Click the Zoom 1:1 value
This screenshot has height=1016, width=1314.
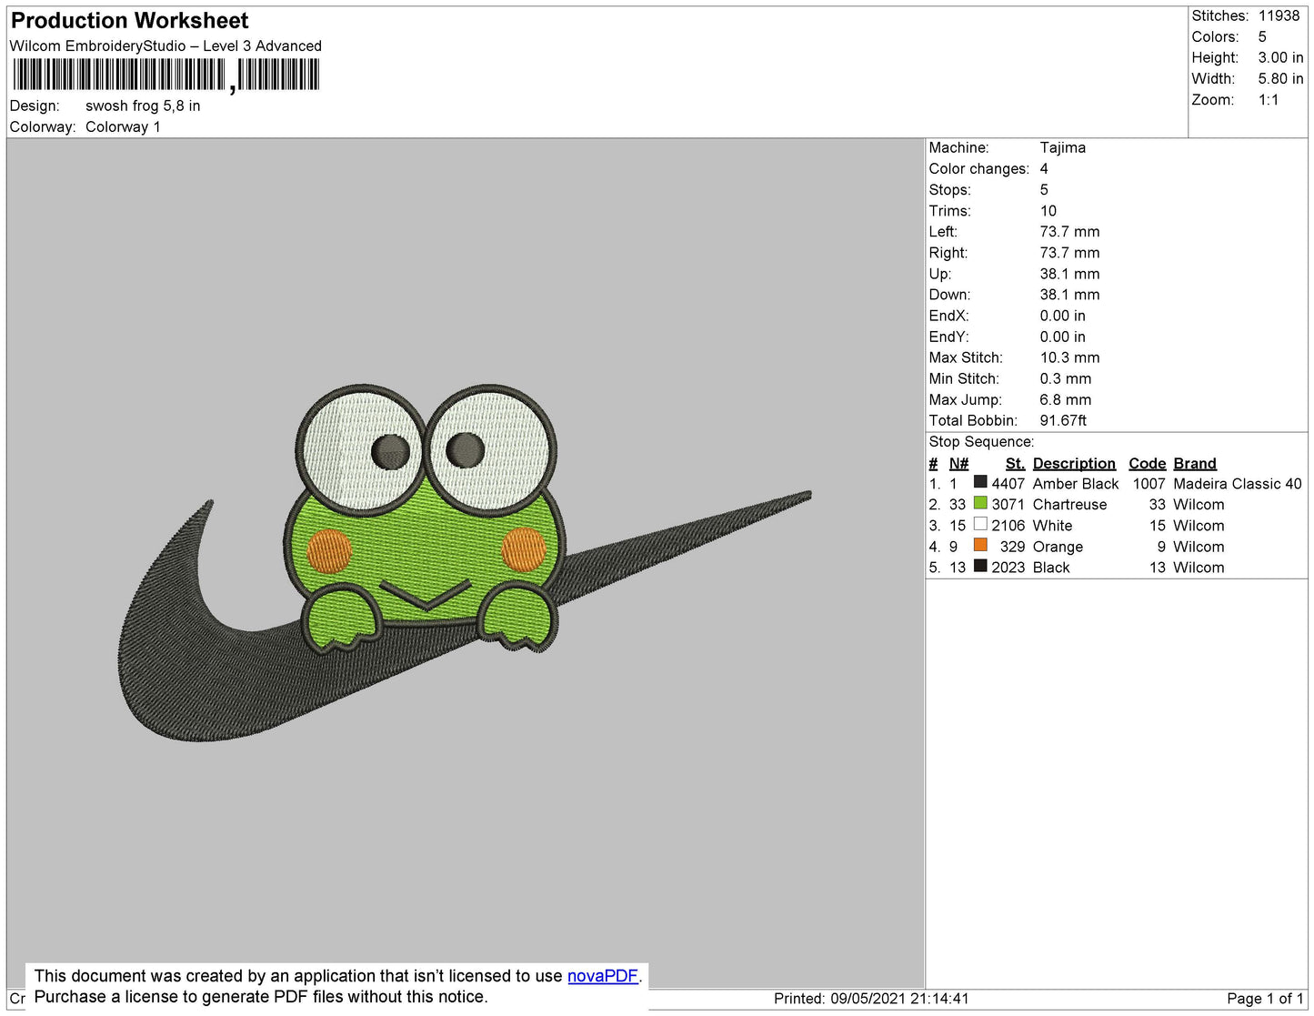tap(1269, 100)
